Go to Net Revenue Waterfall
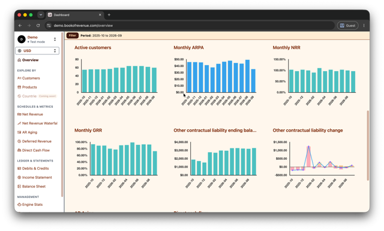The image size is (384, 231). [x=40, y=123]
